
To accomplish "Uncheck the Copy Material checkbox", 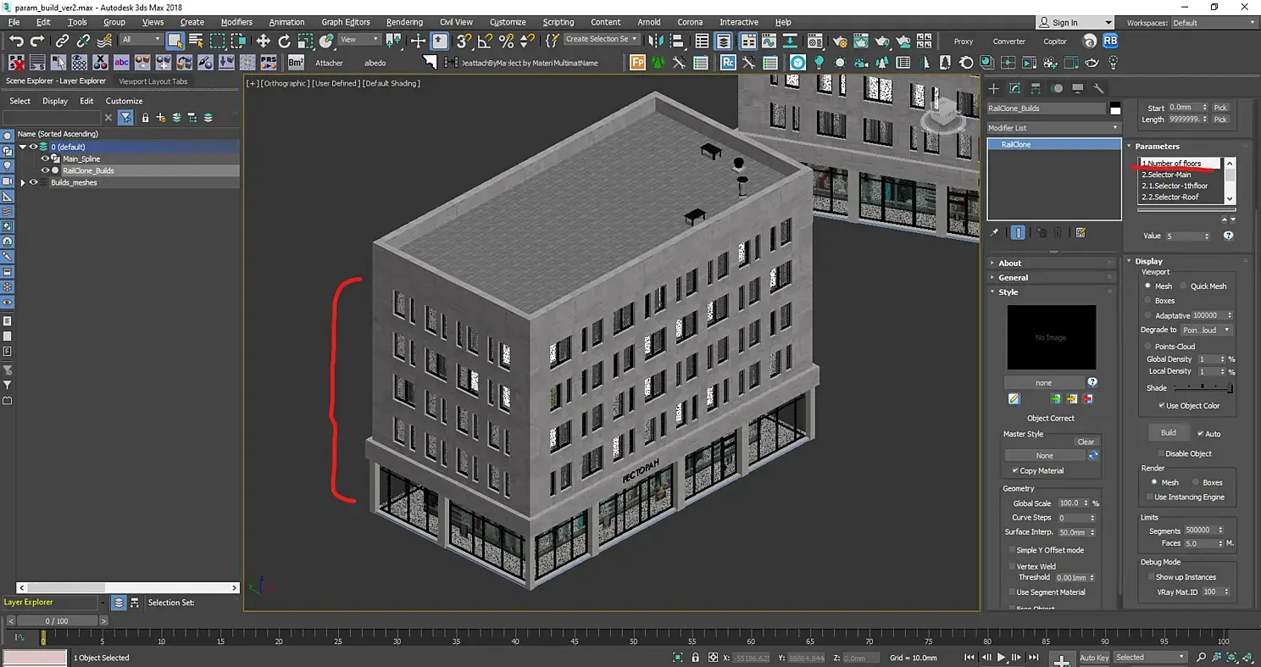I will pos(1015,470).
